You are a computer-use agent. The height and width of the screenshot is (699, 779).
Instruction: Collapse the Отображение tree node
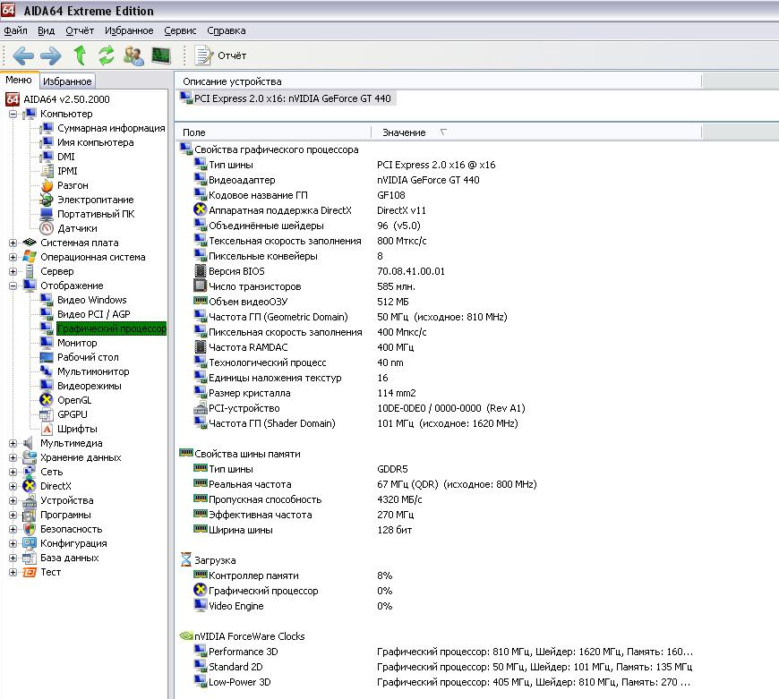13,286
